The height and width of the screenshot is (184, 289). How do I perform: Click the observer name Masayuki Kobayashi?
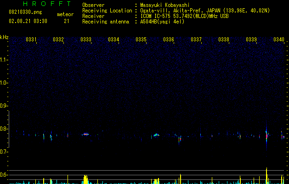click(x=165, y=5)
